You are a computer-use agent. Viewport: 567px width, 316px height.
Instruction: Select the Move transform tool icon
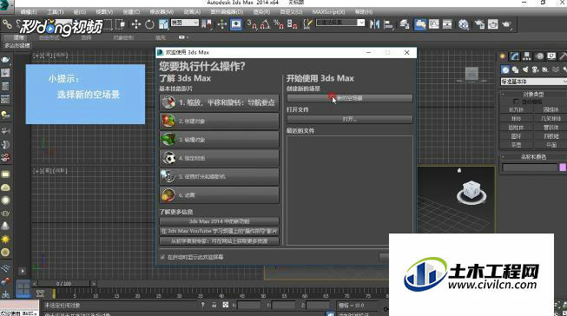136,24
